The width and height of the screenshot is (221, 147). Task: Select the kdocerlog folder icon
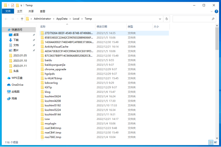[42, 83]
